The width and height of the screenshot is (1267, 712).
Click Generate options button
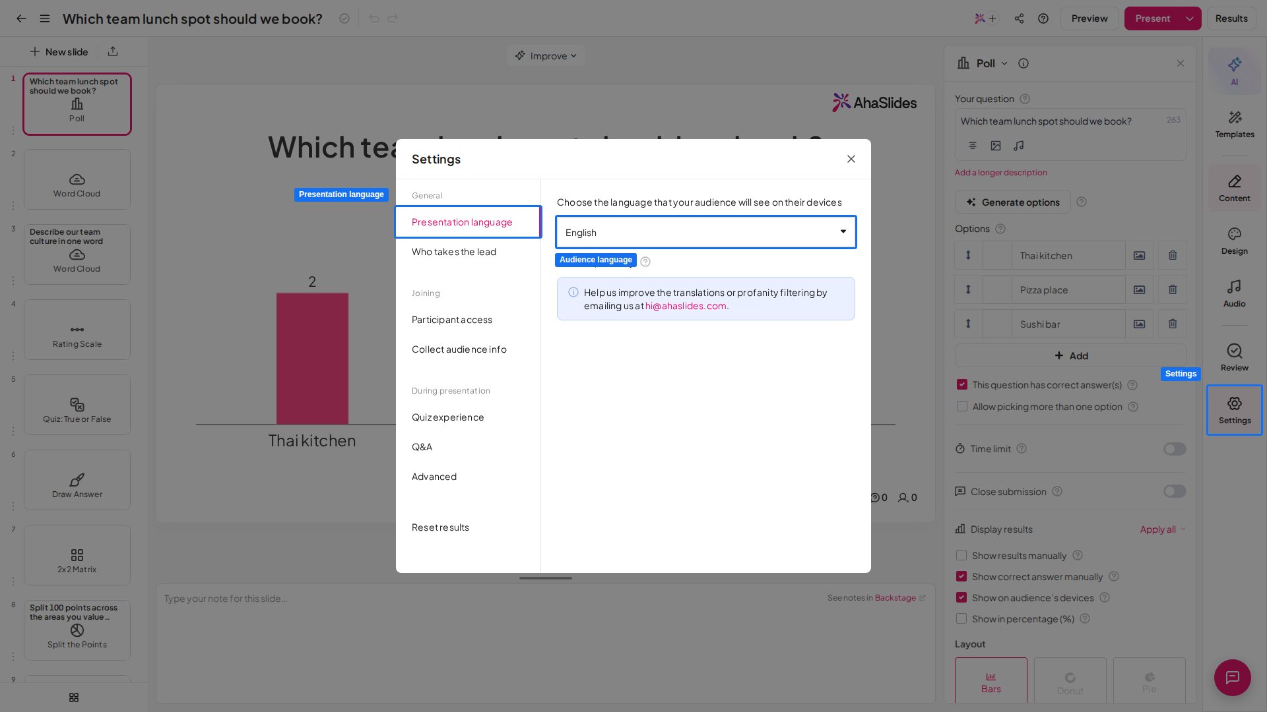(x=1012, y=202)
